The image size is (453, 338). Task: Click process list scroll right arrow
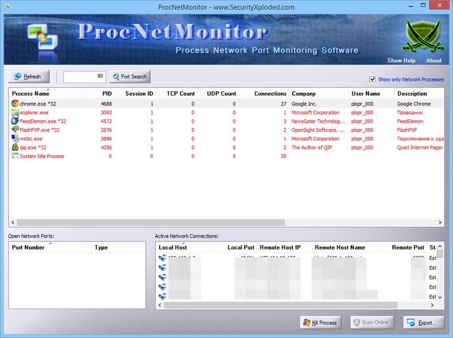tap(440, 223)
